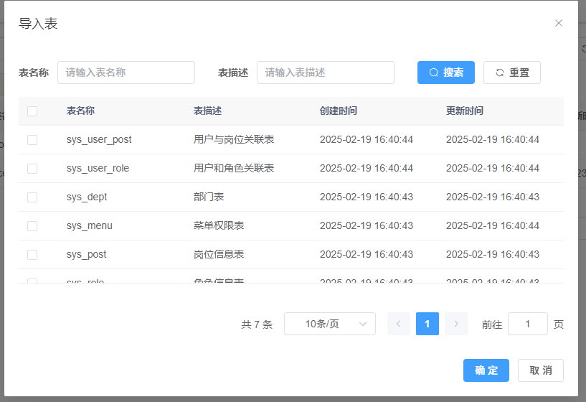Viewport: 586px width, 402px height.
Task: Click the 前往 page jump input field
Action: pos(527,324)
